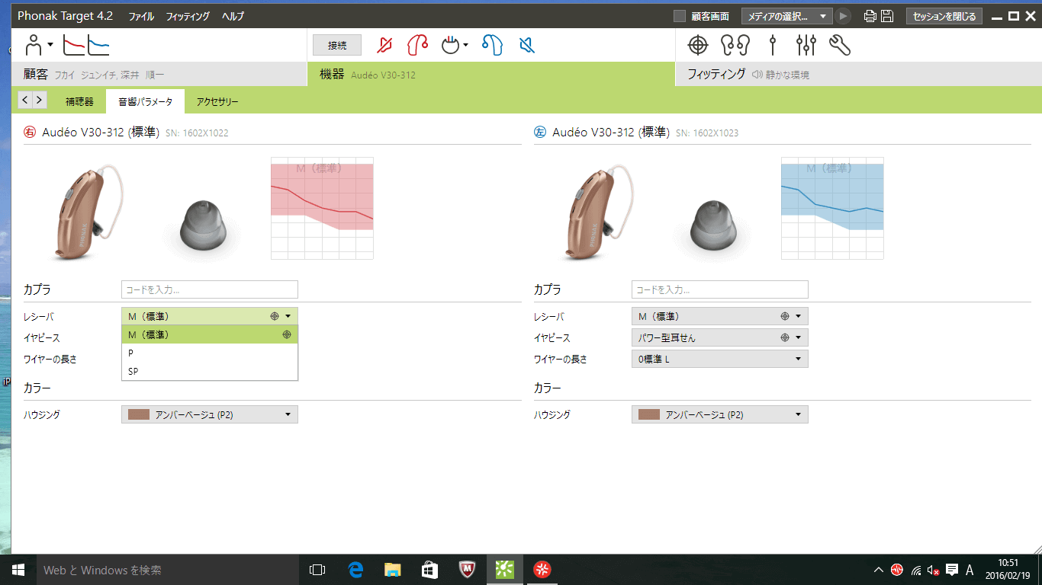Viewport: 1042px width, 585px height.
Task: Open the Windows Start menu
Action: click(18, 570)
